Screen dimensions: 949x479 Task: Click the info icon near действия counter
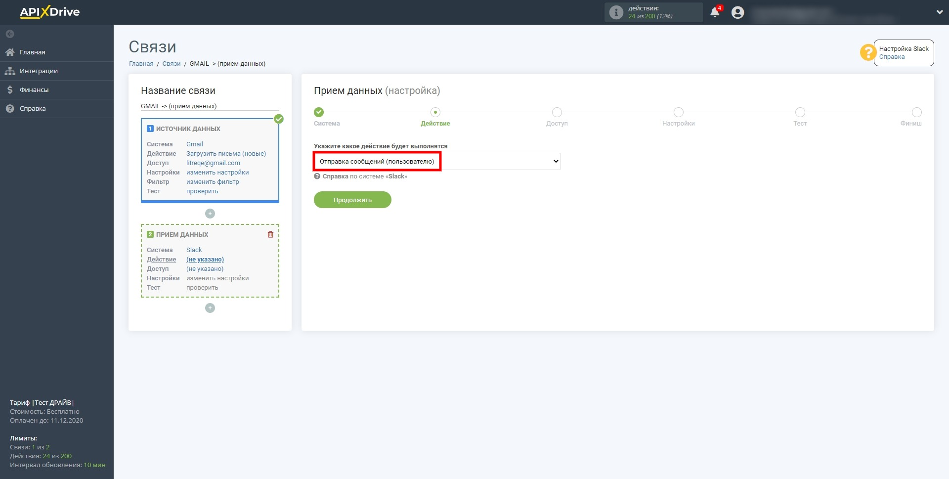616,12
